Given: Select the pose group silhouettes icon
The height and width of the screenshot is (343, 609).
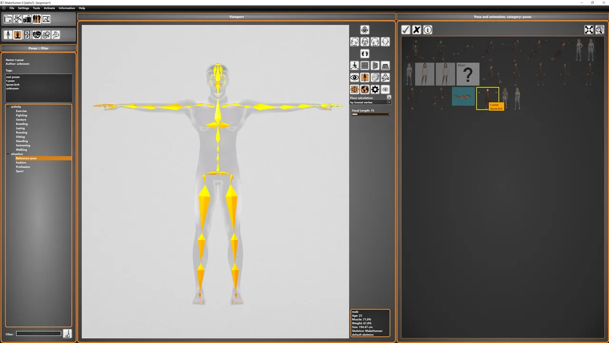Looking at the screenshot, I should point(37,19).
